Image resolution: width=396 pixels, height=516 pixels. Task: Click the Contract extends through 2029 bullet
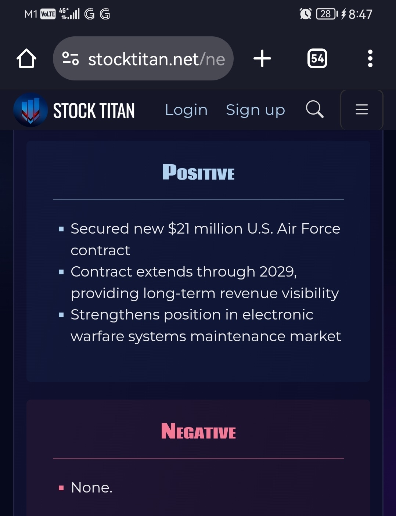pyautogui.click(x=205, y=282)
